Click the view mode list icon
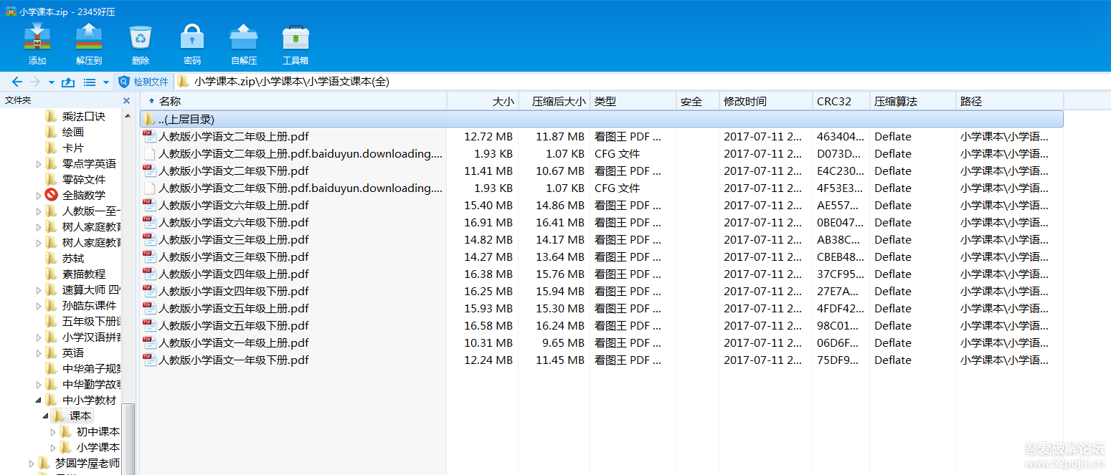Viewport: 1111px width, 475px height. pos(90,82)
